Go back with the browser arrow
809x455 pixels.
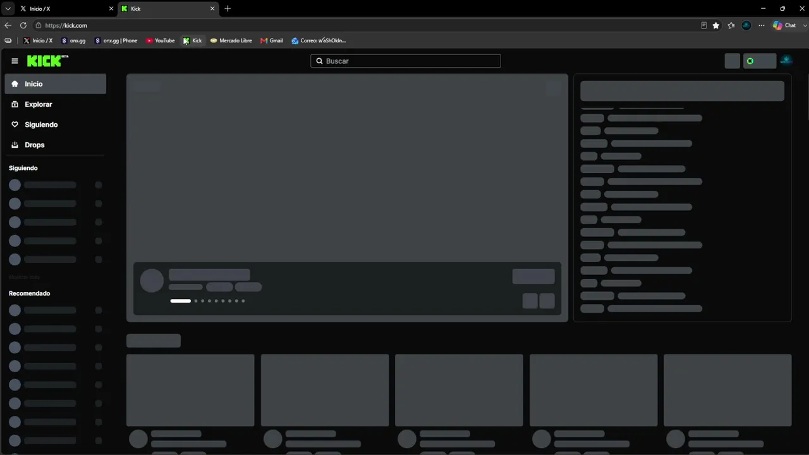click(x=8, y=25)
